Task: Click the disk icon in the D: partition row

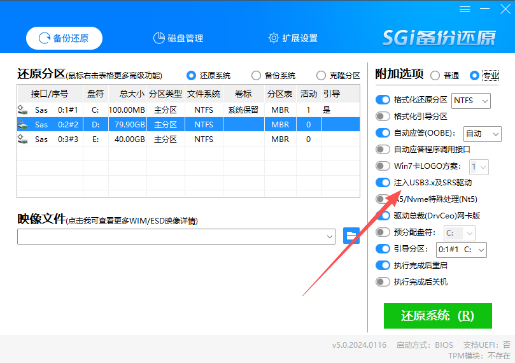Action: tap(22, 125)
